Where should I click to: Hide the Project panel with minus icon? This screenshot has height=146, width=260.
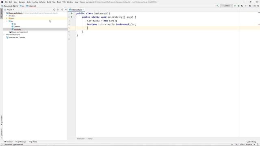click(66, 10)
